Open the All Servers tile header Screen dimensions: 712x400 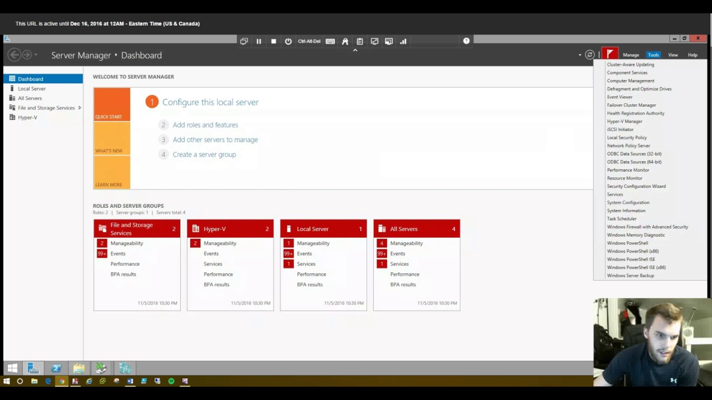click(x=417, y=229)
